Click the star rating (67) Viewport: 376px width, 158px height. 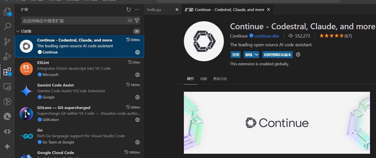[x=336, y=36]
